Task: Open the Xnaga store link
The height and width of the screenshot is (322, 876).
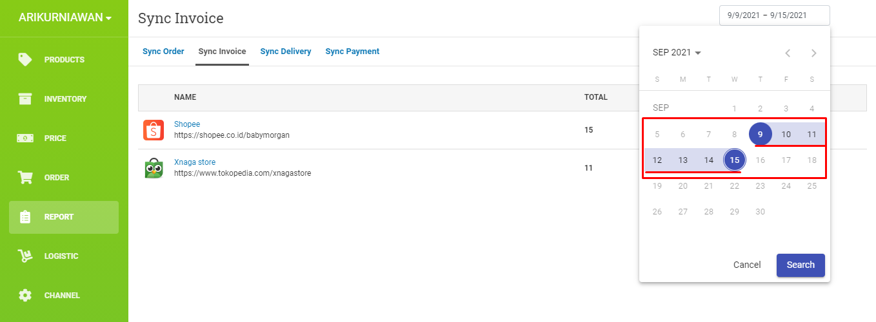Action: [x=195, y=162]
